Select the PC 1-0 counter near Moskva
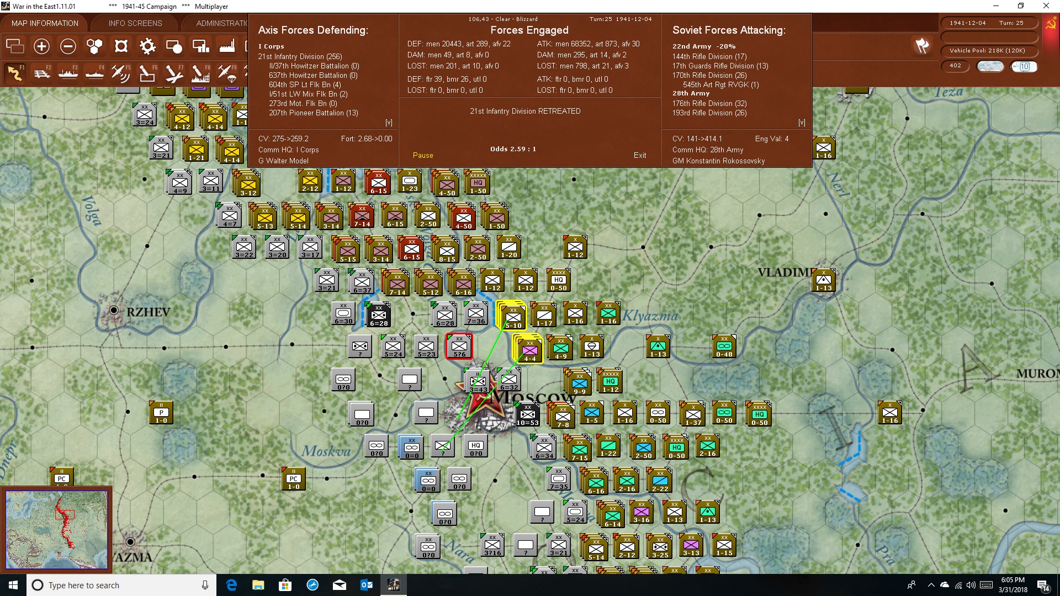Viewport: 1060px width, 596px height. (294, 479)
